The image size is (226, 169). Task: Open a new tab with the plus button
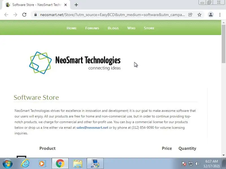tap(76, 5)
